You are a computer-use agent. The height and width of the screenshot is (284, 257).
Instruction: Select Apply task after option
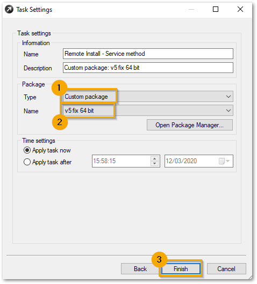(47, 162)
